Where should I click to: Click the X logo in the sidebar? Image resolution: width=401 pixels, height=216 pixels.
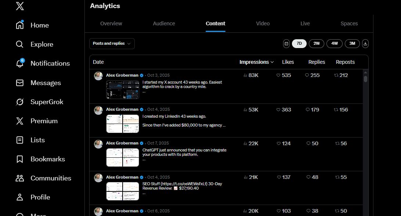(x=20, y=6)
